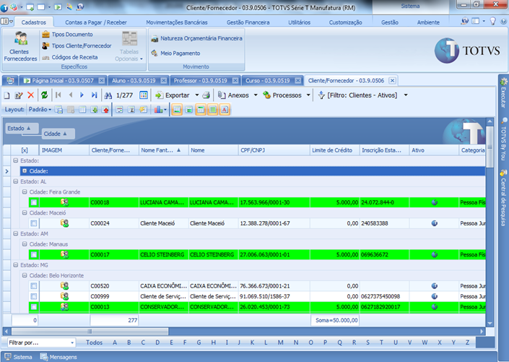This screenshot has height=362, width=509.
Task: Open Sistema in the status bar
Action: pyautogui.click(x=19, y=357)
